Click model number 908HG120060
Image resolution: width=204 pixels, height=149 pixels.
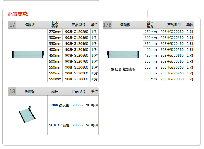click(x=77, y=79)
